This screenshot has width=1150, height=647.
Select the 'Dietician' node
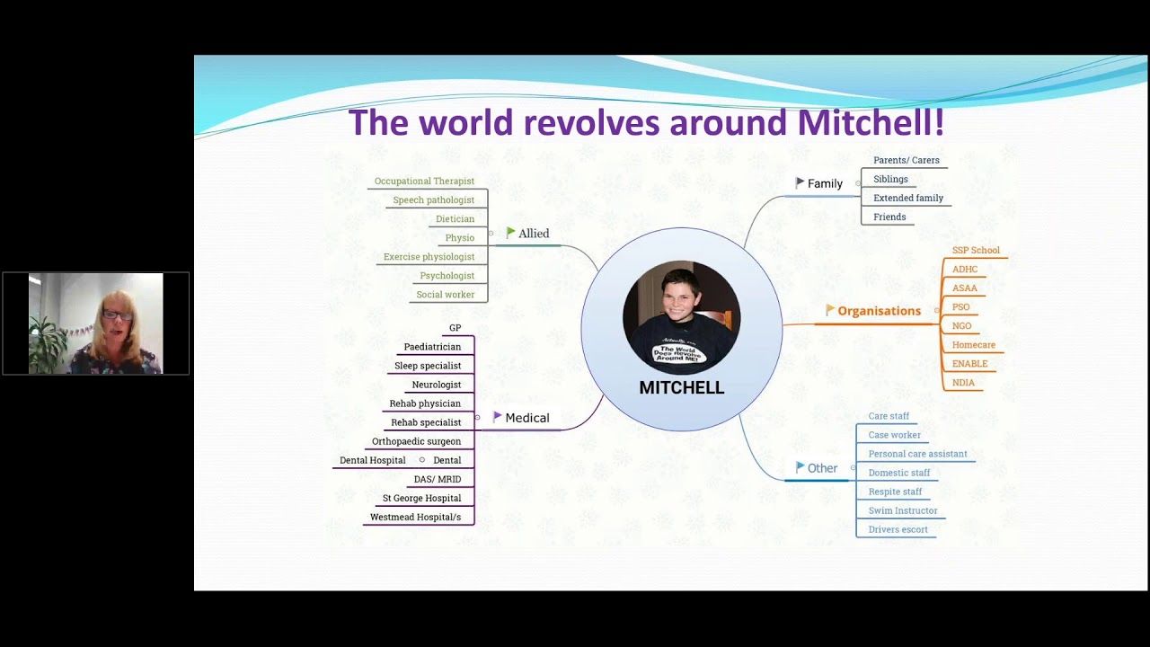point(455,219)
